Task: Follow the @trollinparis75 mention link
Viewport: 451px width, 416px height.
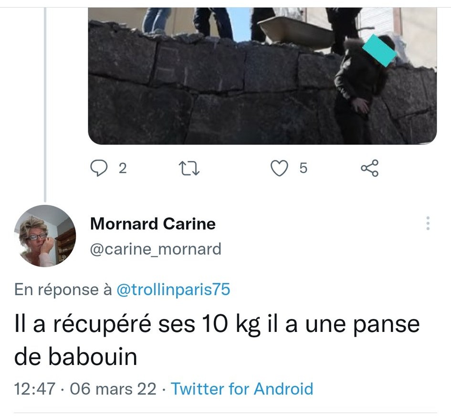Action: click(173, 289)
